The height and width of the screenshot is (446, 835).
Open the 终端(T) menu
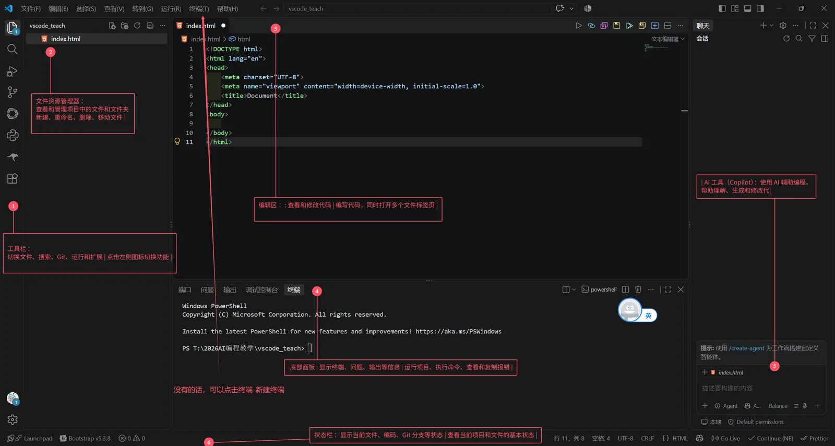(199, 9)
